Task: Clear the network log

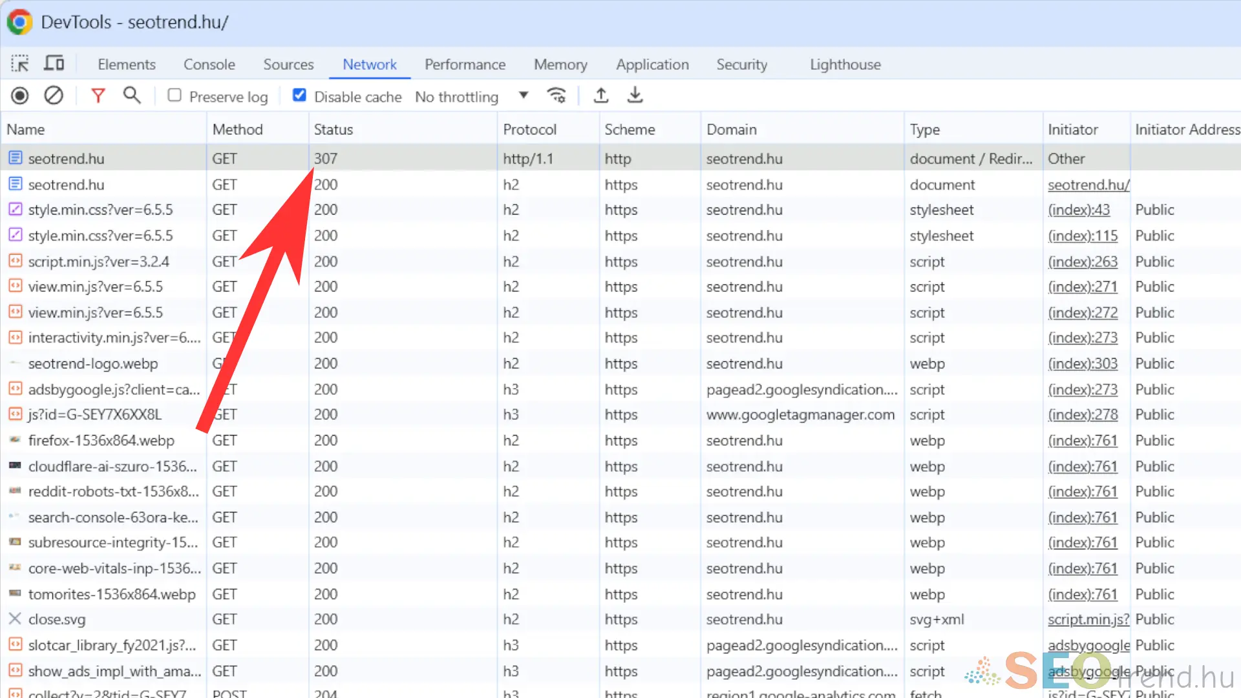Action: pos(54,96)
